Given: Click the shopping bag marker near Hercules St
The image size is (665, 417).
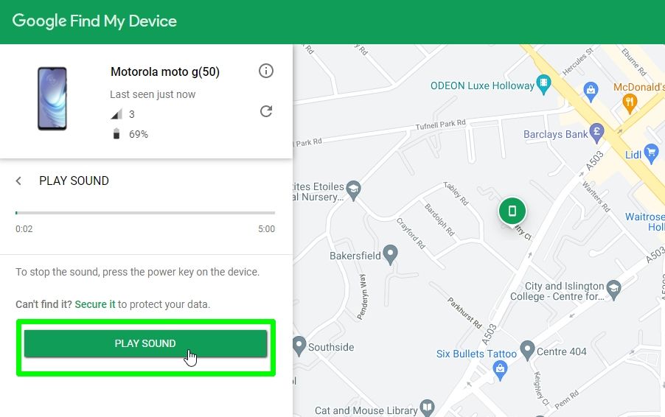Looking at the screenshot, I should coord(590,91).
